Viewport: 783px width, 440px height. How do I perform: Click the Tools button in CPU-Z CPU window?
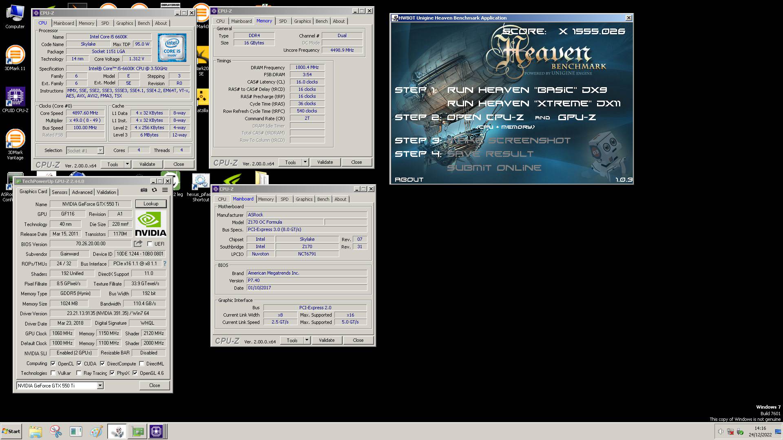point(113,164)
